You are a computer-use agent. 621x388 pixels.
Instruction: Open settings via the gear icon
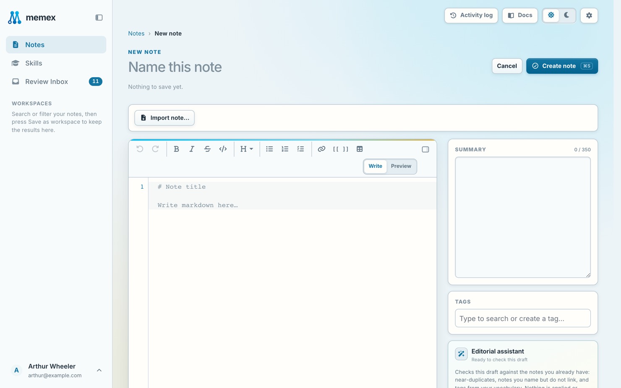pos(589,16)
